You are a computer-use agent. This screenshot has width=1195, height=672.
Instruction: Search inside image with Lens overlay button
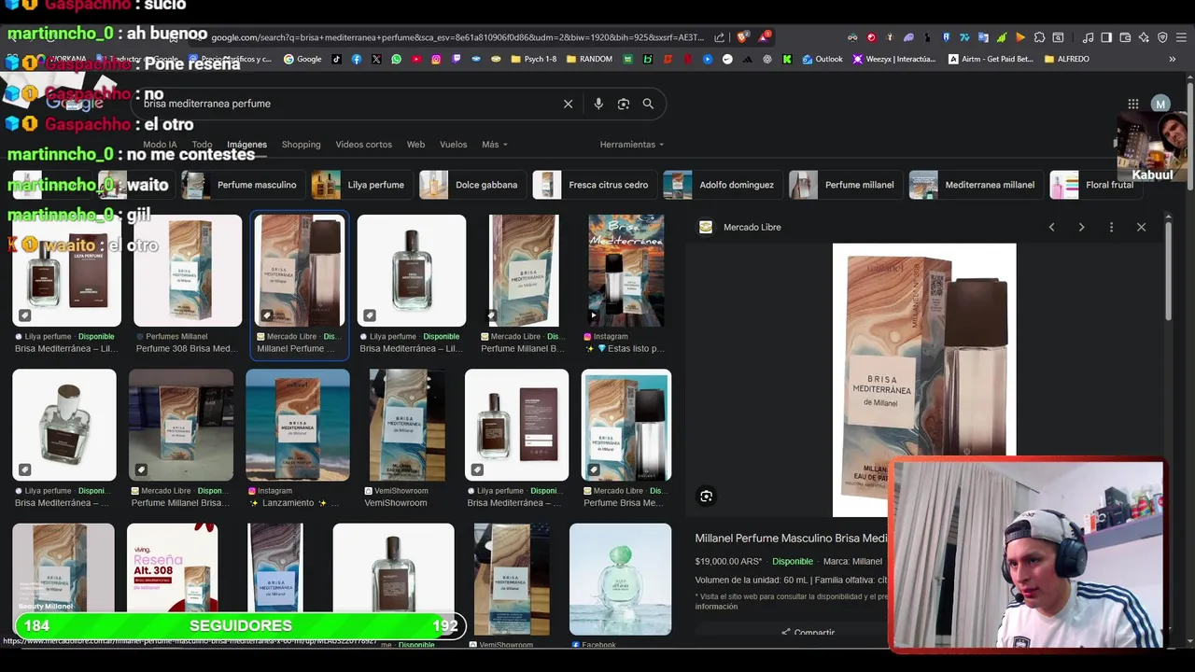pos(706,497)
